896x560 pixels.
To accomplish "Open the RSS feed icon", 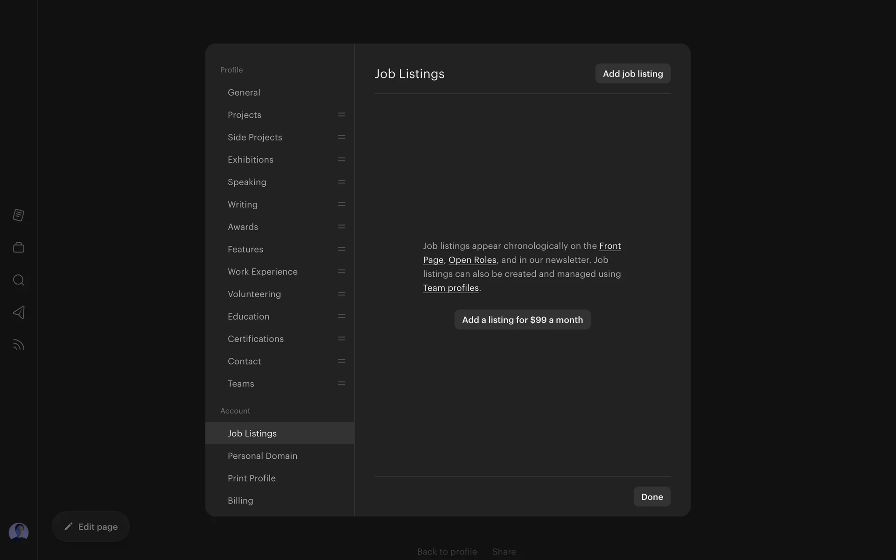I will coord(19,345).
